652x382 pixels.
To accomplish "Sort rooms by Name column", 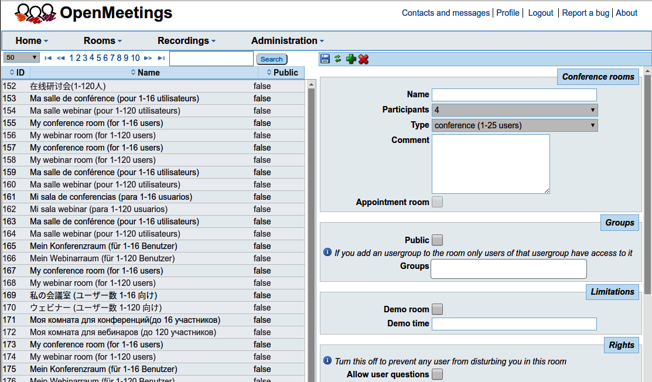I will point(145,72).
